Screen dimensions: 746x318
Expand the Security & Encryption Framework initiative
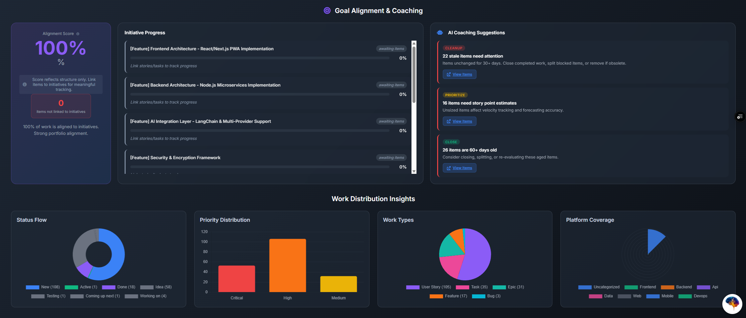coord(175,158)
